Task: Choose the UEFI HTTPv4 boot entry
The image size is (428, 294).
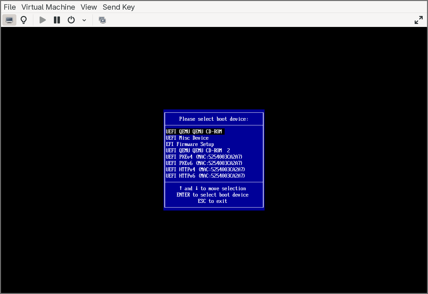Action: click(x=205, y=169)
